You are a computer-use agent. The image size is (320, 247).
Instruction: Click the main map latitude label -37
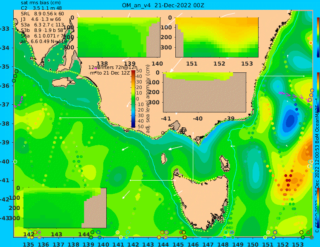5,105
